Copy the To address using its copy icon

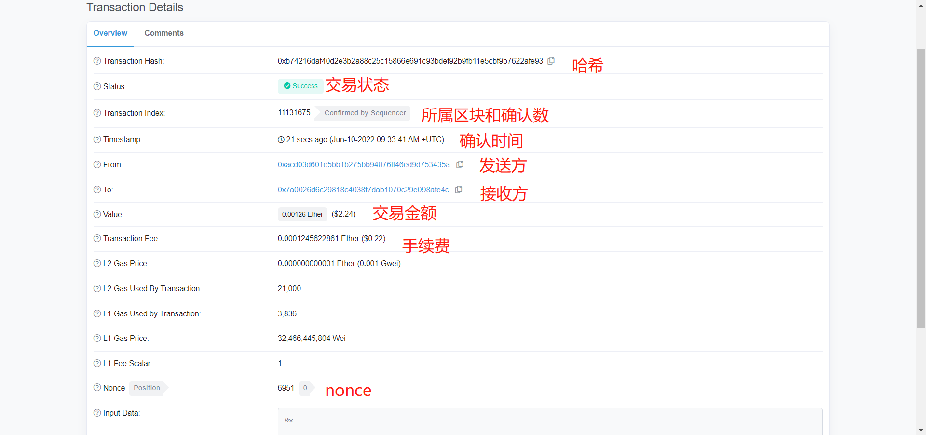pyautogui.click(x=458, y=190)
